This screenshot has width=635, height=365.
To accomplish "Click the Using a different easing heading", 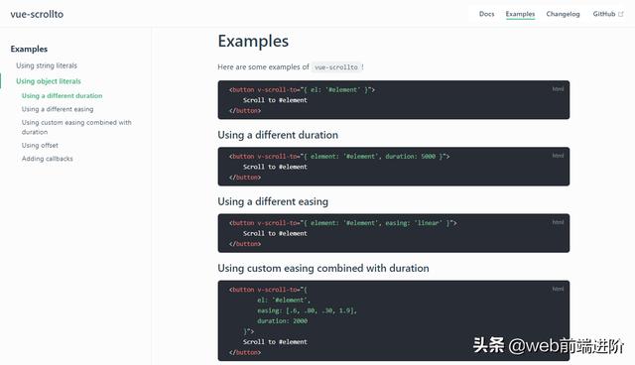I will (273, 201).
